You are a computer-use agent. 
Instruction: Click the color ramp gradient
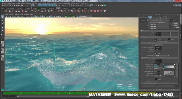click(x=169, y=67)
